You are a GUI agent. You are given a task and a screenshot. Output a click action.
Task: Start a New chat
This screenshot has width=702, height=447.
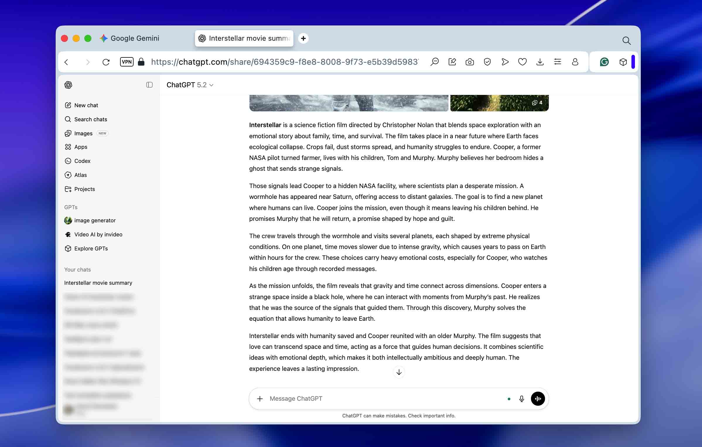pyautogui.click(x=86, y=105)
